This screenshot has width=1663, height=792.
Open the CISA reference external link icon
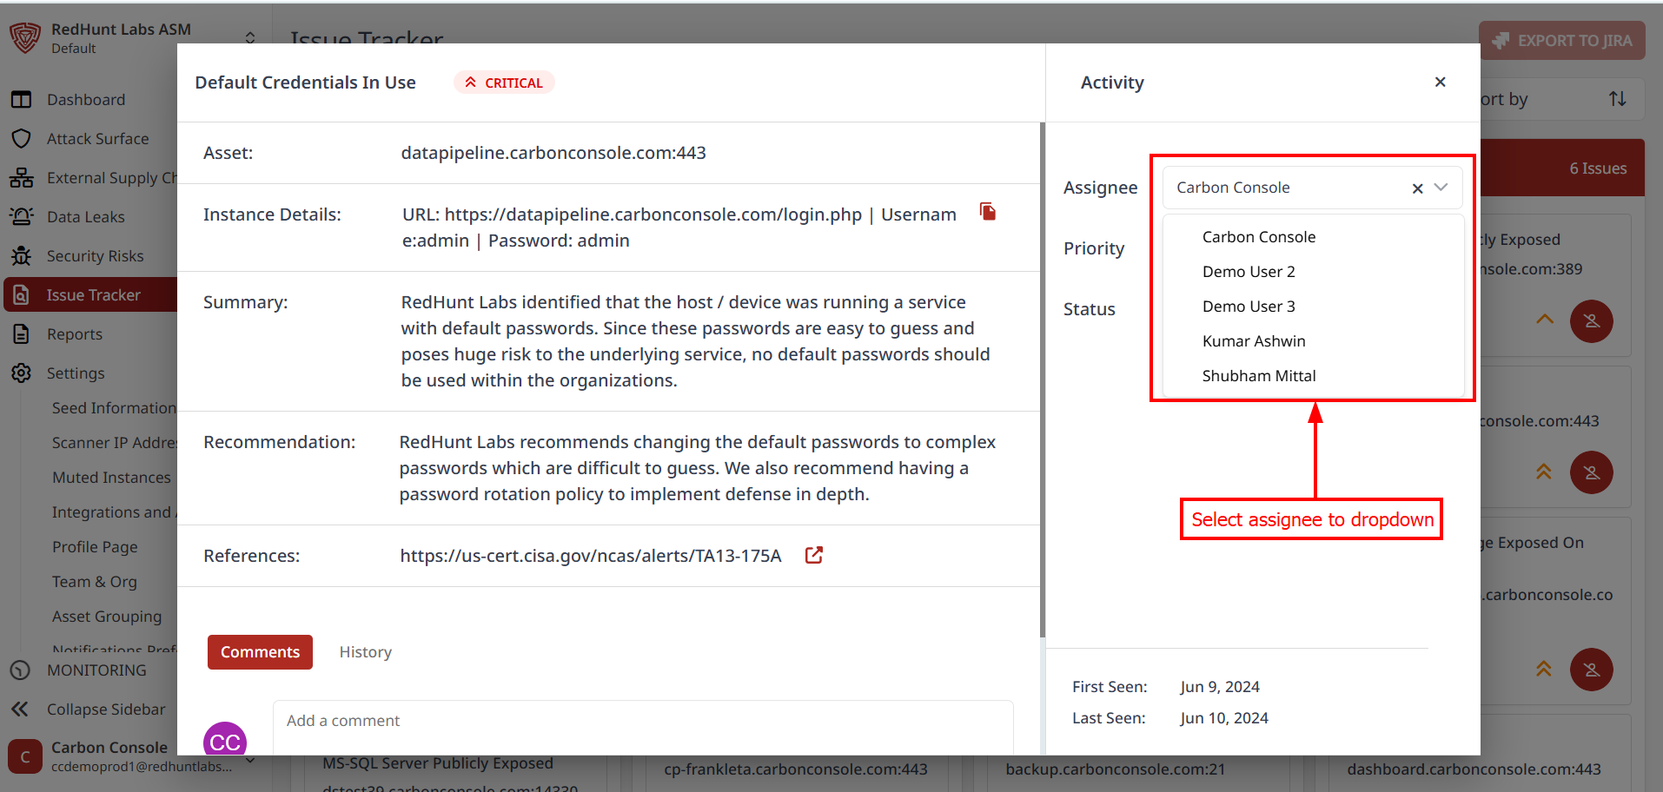814,555
